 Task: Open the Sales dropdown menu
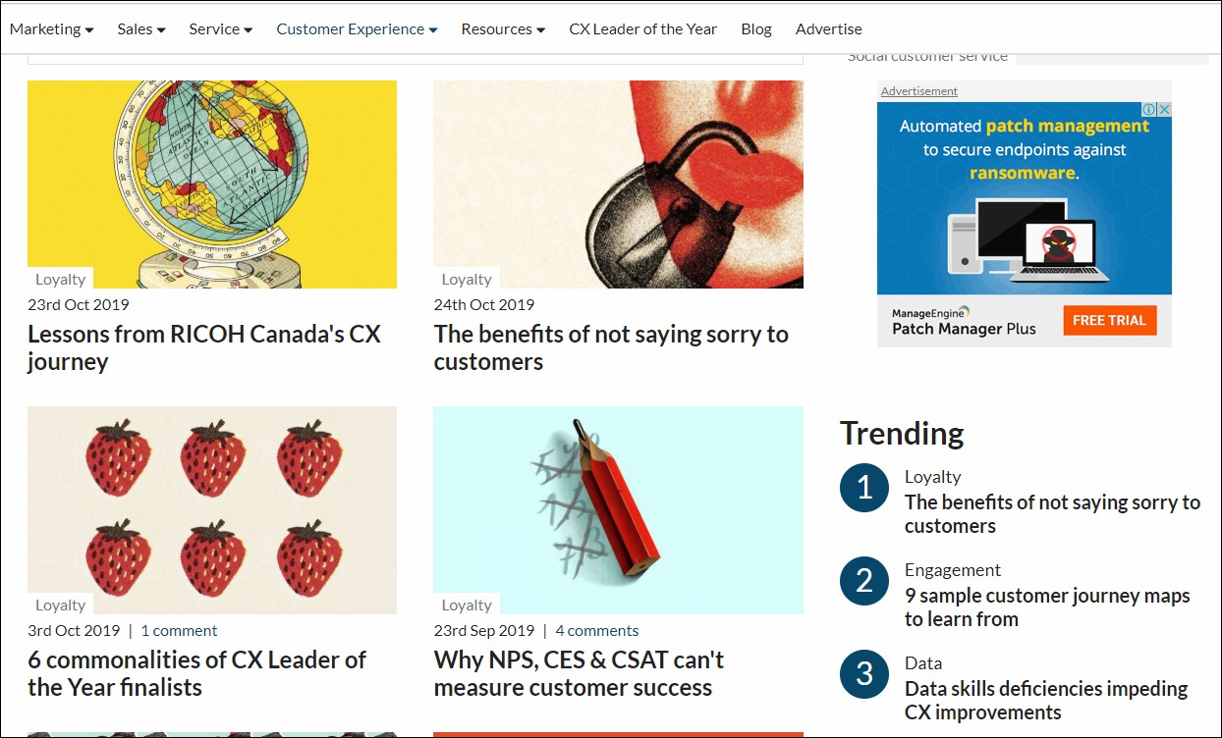(x=141, y=29)
